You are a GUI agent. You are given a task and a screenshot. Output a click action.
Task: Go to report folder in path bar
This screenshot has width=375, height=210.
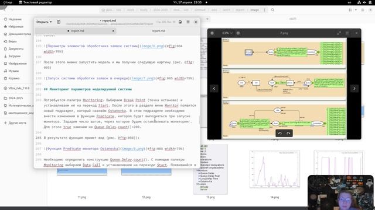click(240, 10)
